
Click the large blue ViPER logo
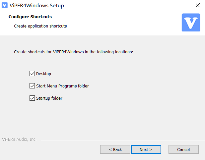[x=191, y=23]
